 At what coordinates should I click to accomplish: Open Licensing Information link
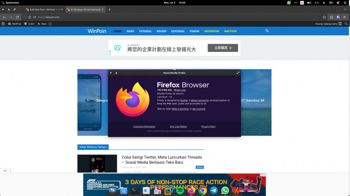144,127
